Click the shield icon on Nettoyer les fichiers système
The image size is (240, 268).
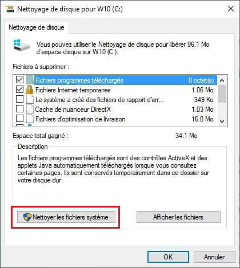tap(27, 217)
